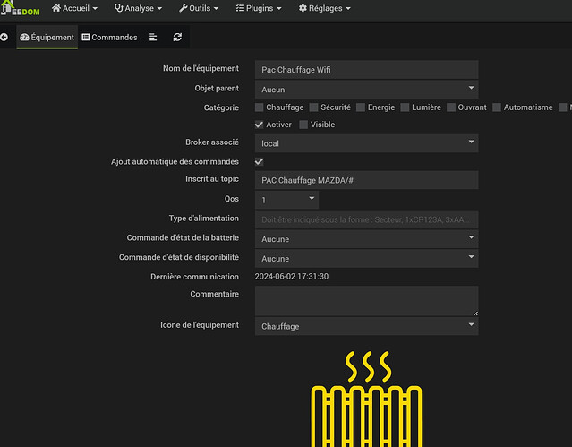Click the yellow radiator equipment icon
The width and height of the screenshot is (572, 447).
367,399
